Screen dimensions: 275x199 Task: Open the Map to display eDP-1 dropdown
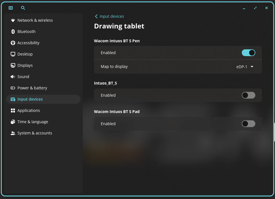245,67
